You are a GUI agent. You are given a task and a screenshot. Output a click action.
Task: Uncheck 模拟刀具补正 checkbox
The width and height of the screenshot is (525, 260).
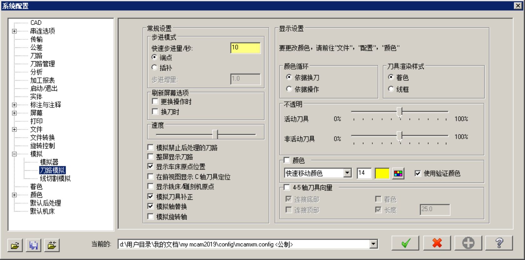pyautogui.click(x=150, y=197)
